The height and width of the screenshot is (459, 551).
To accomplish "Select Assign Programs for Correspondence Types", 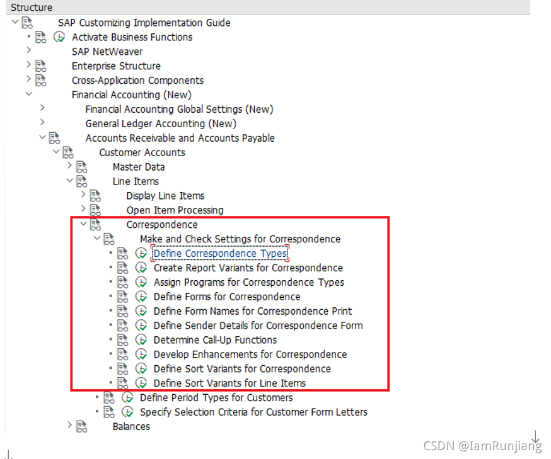I will 249,282.
